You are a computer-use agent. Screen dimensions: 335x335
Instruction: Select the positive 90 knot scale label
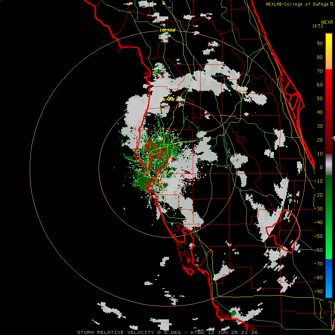(x=320, y=44)
